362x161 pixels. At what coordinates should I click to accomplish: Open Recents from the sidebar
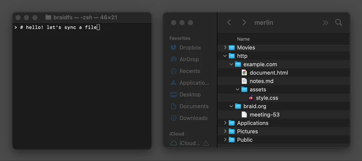[x=185, y=71]
